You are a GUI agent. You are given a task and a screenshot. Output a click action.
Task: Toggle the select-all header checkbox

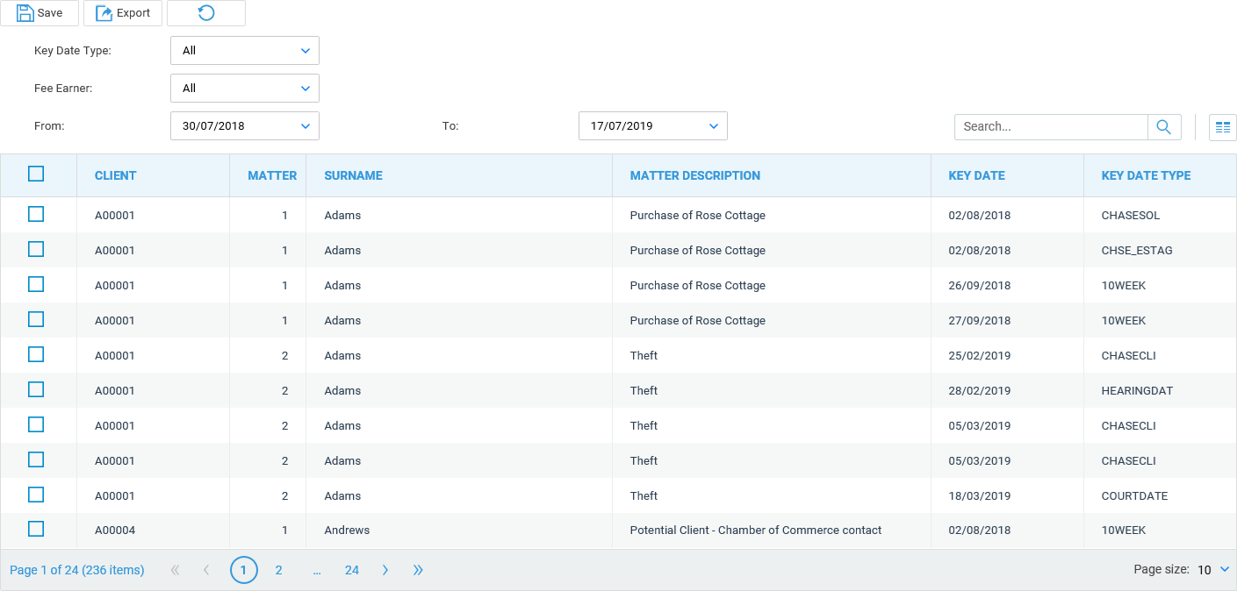click(36, 174)
